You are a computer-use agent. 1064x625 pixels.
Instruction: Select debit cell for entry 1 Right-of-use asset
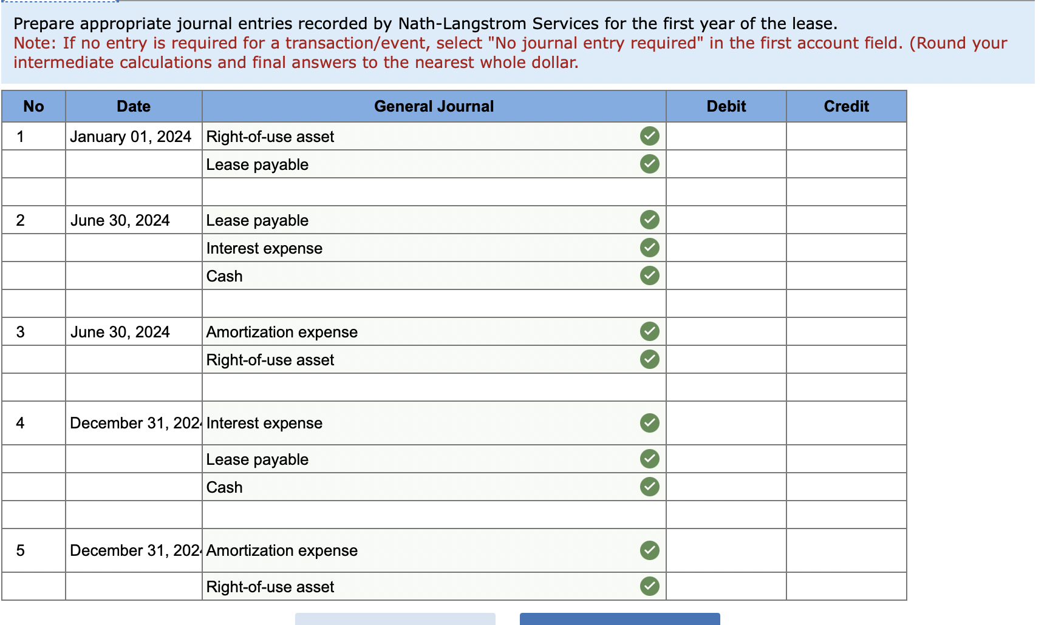726,137
